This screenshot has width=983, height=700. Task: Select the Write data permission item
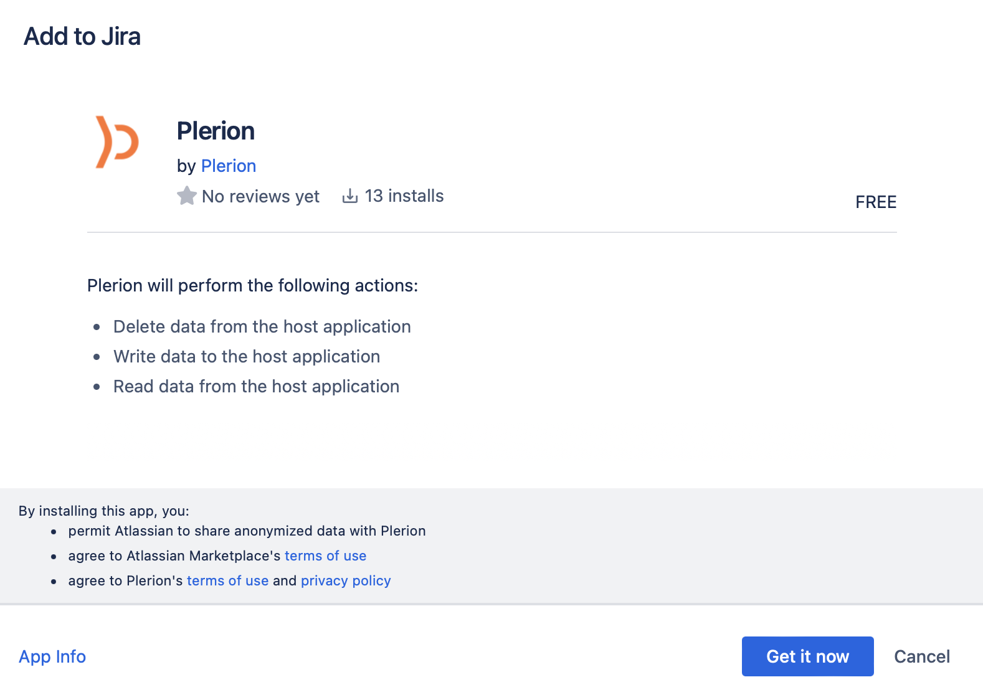click(x=247, y=356)
